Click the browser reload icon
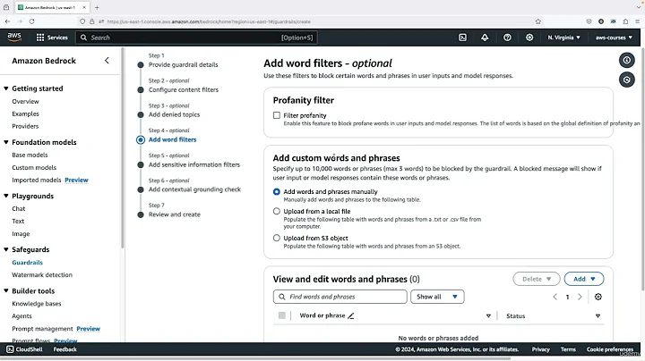Screen dimensions: 645x361 (x=31, y=21)
